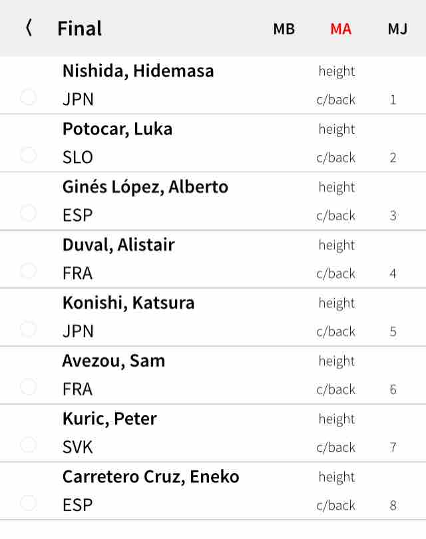426x539 pixels.
Task: Click the height field for Ginés López
Action: point(337,188)
